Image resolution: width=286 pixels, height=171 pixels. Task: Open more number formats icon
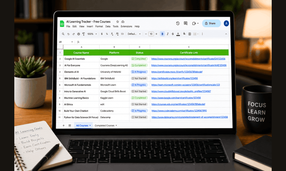tap(122, 34)
